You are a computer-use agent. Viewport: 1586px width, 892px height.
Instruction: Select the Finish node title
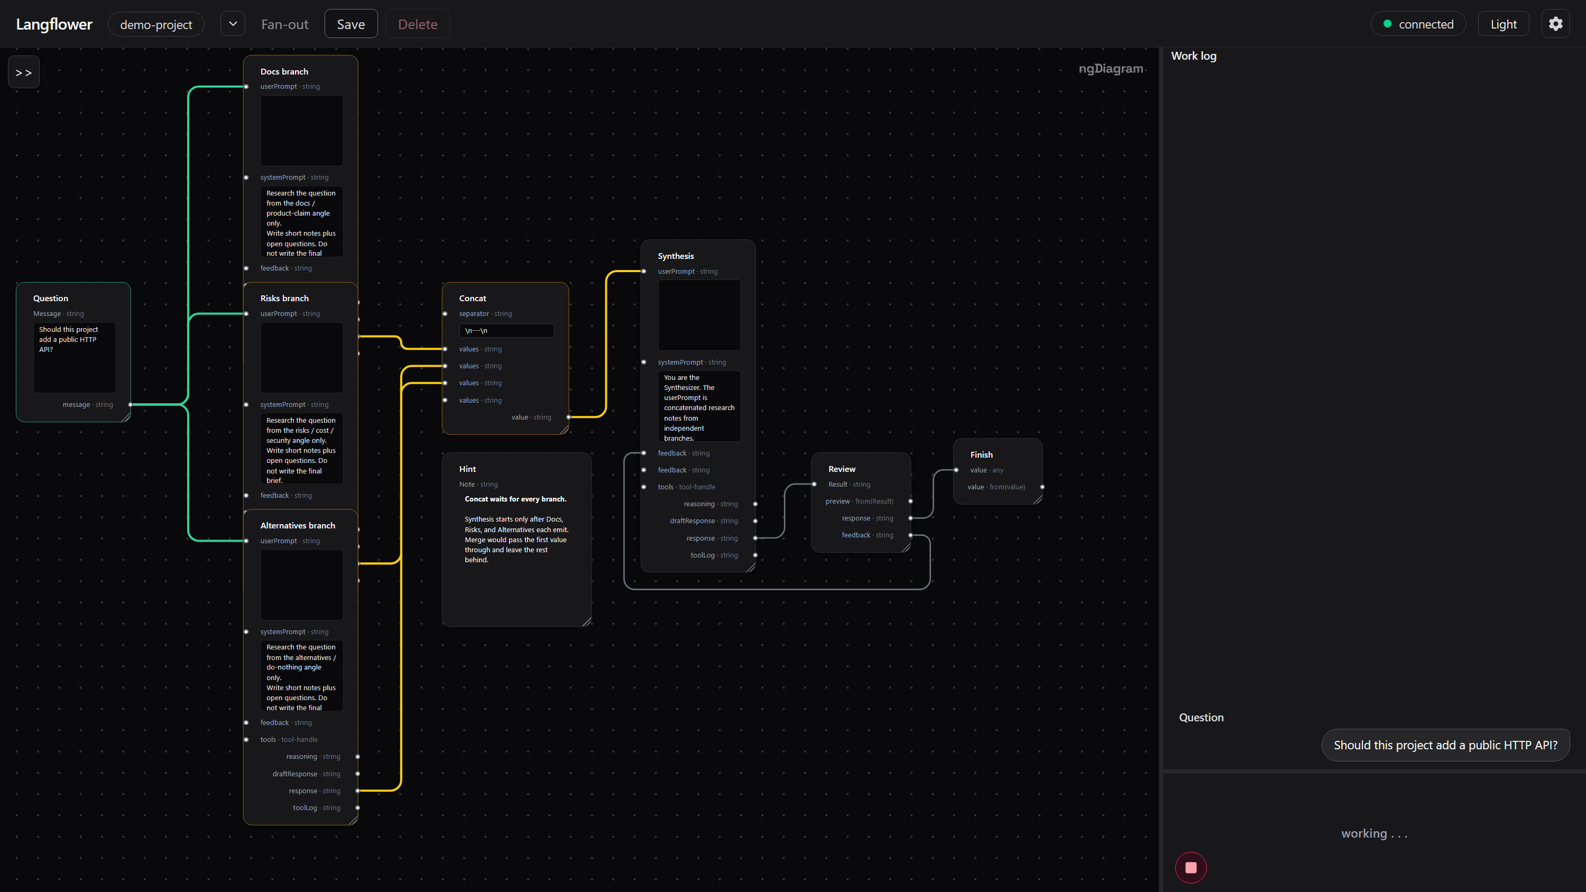click(x=981, y=454)
